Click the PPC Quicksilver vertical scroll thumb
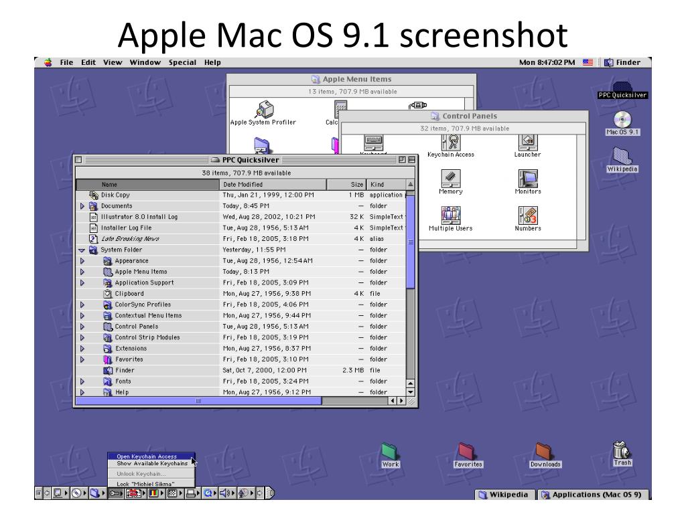 [x=411, y=242]
